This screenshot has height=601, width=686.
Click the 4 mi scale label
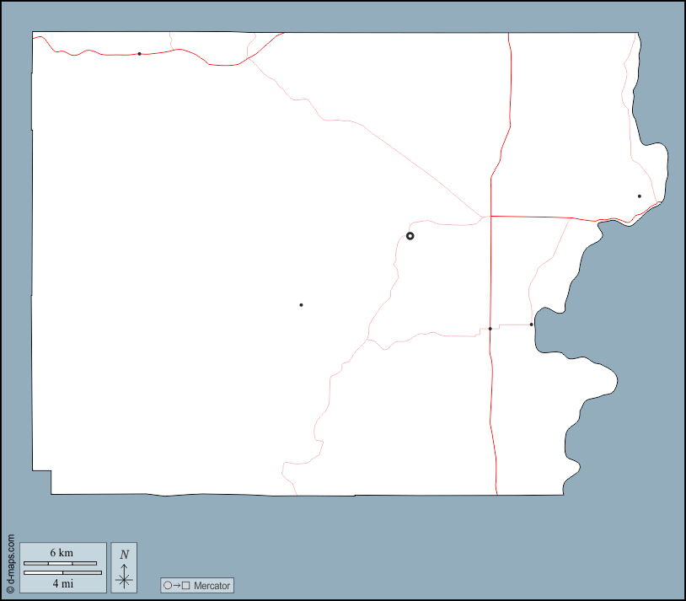click(x=62, y=582)
